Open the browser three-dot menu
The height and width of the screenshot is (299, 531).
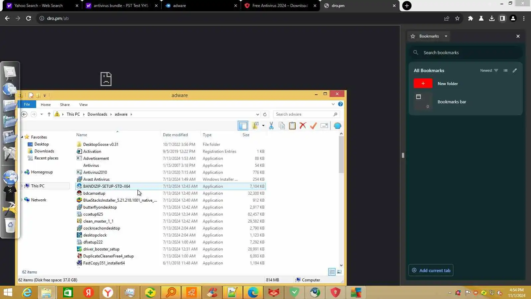click(524, 18)
